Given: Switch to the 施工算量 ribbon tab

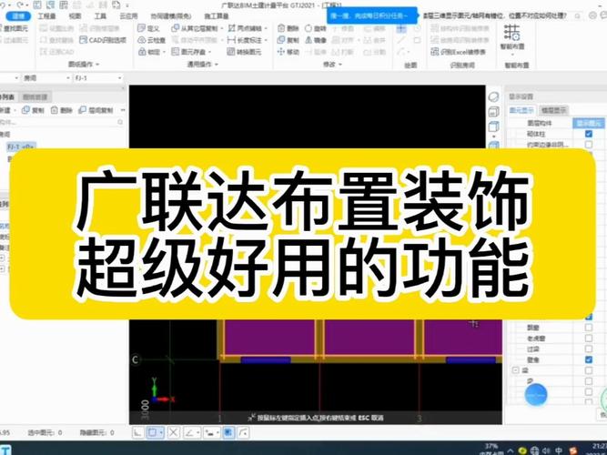Looking at the screenshot, I should pyautogui.click(x=216, y=15).
